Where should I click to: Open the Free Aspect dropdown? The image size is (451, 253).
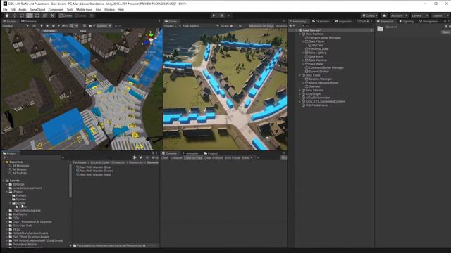click(x=200, y=26)
